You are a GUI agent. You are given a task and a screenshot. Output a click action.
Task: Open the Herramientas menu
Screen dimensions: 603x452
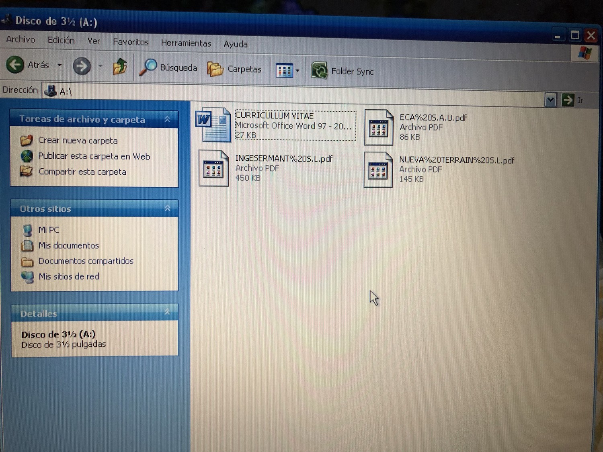[x=186, y=43]
